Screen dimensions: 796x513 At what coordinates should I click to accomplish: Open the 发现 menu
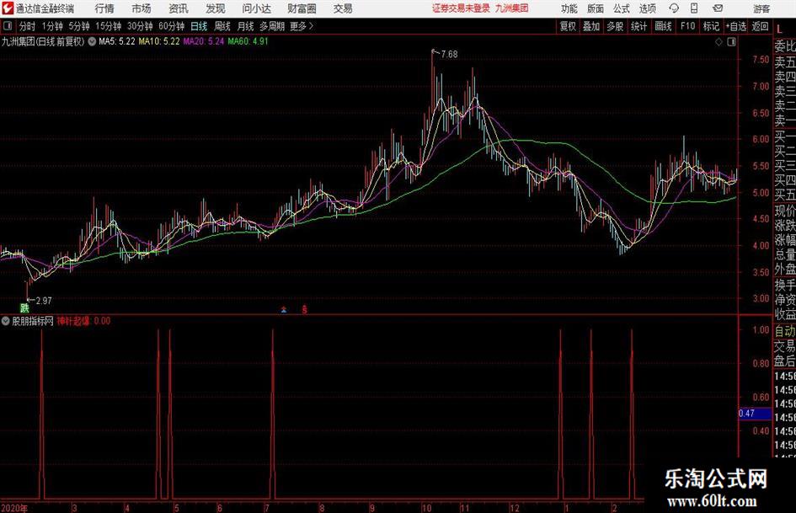tap(216, 8)
